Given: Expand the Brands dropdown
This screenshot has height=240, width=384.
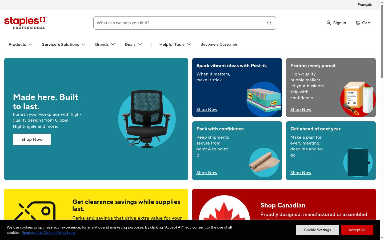Looking at the screenshot, I should click(x=105, y=45).
